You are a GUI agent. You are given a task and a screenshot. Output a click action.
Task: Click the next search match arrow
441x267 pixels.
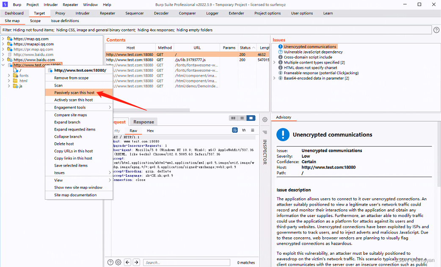[x=136, y=262]
